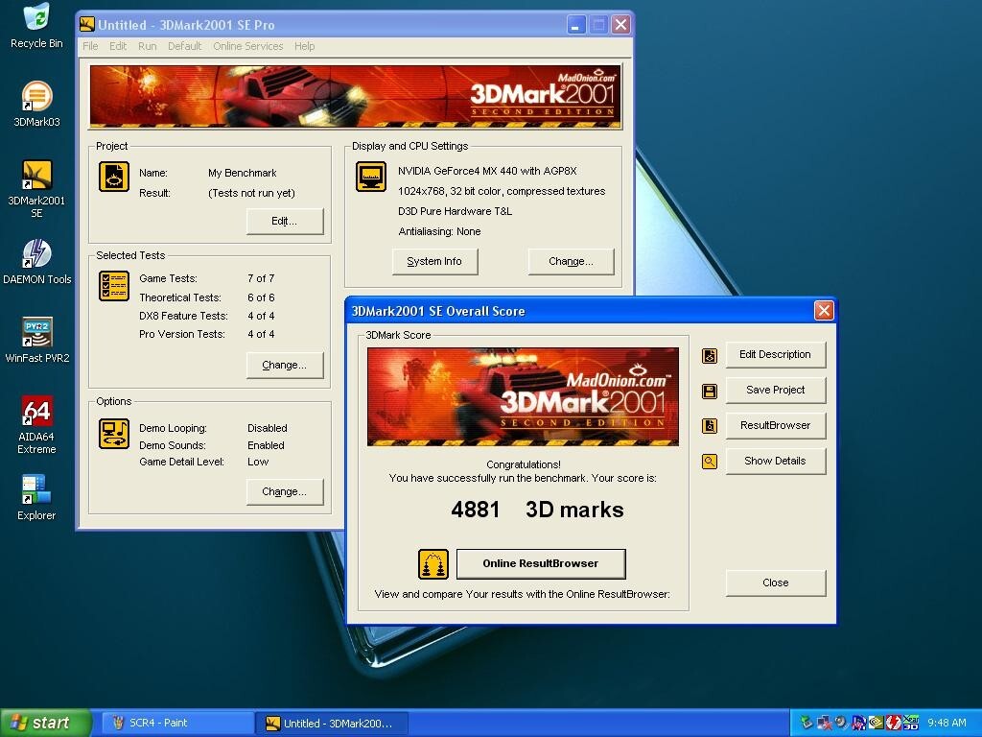Click the icon beside Online ResultBrowser
982x737 pixels.
(433, 564)
